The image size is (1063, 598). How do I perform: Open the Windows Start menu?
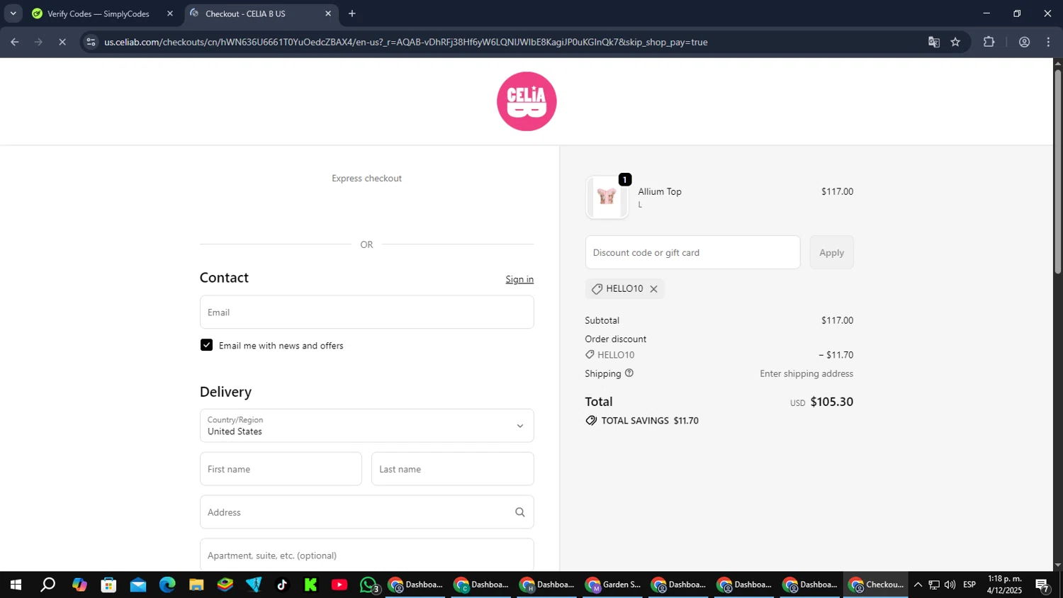coord(16,585)
